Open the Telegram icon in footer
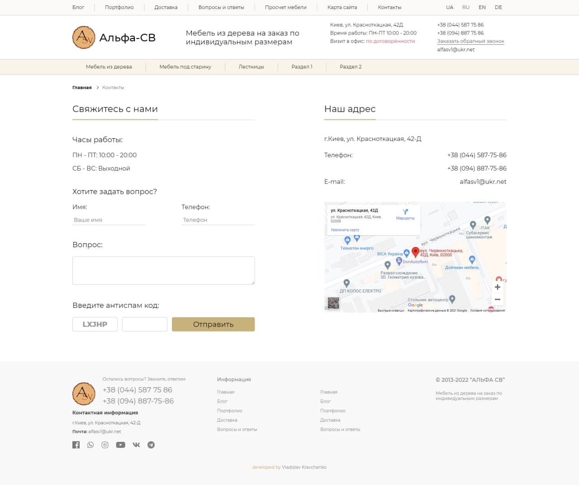 click(x=151, y=445)
